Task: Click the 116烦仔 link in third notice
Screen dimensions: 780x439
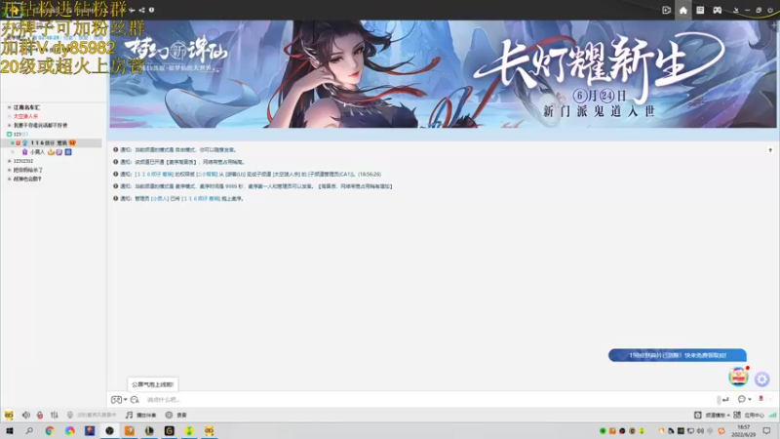Action: (x=154, y=175)
